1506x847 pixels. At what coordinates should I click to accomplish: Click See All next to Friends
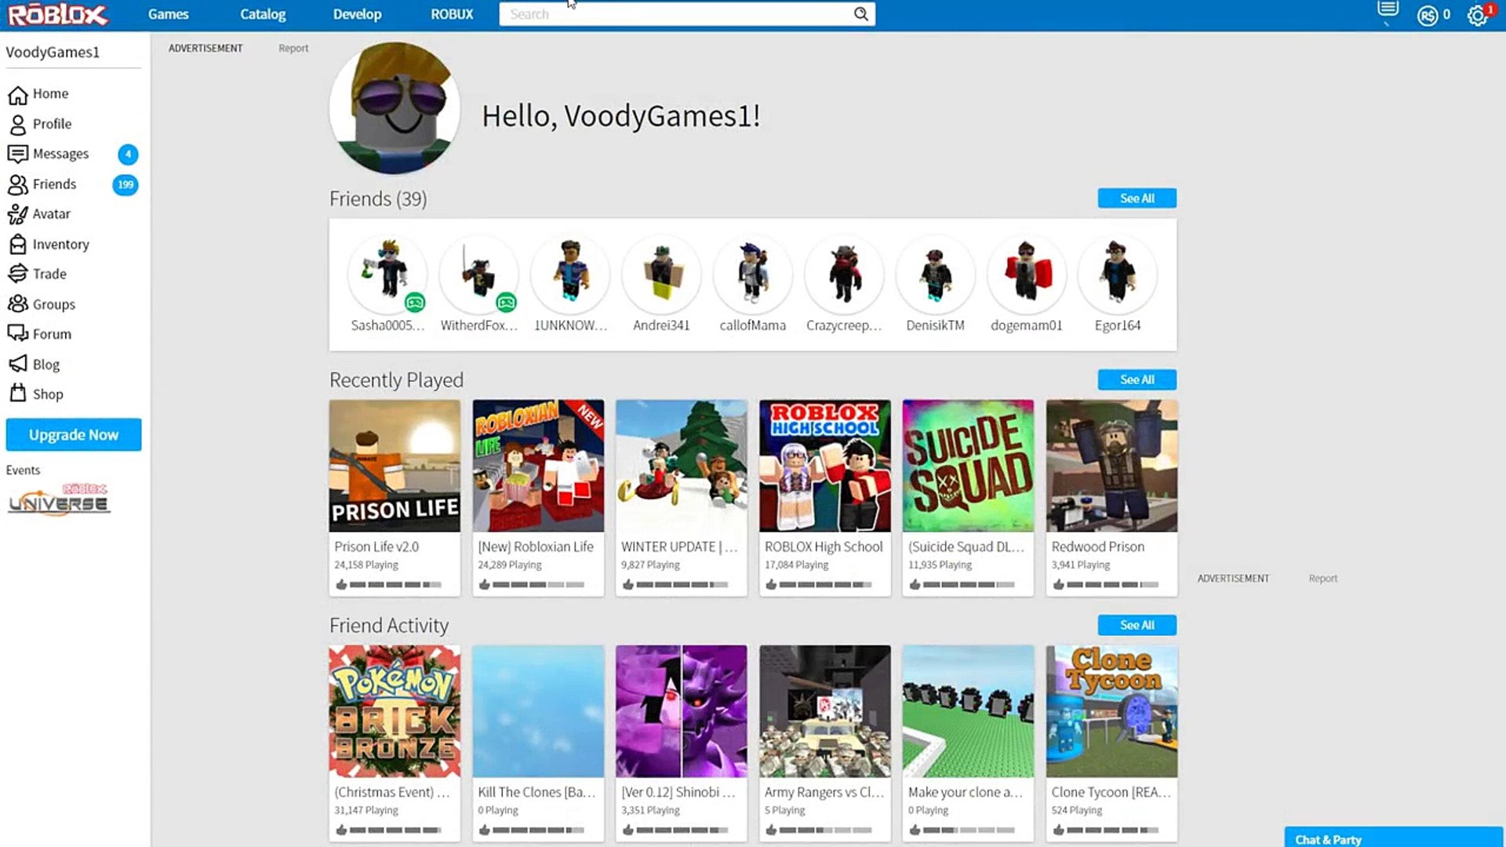click(1137, 198)
